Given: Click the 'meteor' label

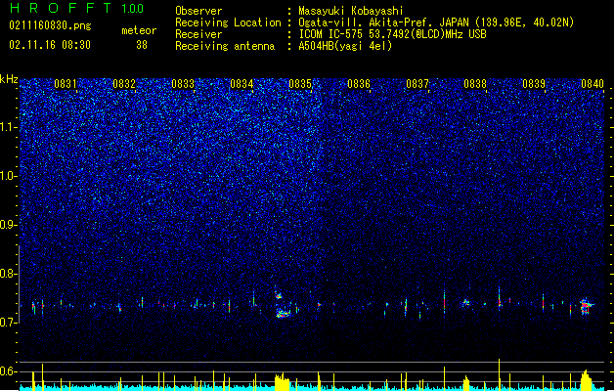Looking at the screenshot, I should click(x=139, y=30).
